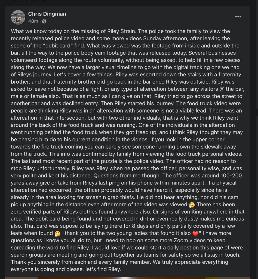This screenshot has height=279, width=258.
Task: Click the thinking emoji after "leafs when found"
Action: (x=57, y=233)
